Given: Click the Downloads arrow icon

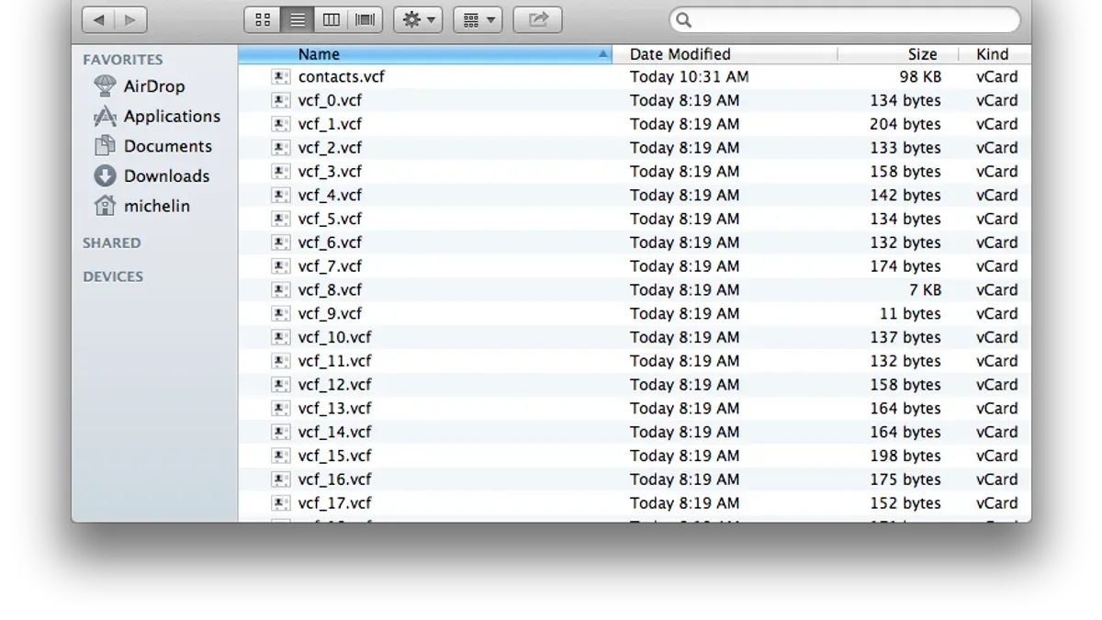Looking at the screenshot, I should [105, 176].
